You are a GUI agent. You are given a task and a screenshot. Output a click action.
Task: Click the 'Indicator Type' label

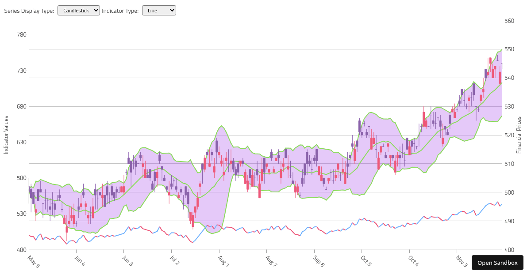pos(120,11)
